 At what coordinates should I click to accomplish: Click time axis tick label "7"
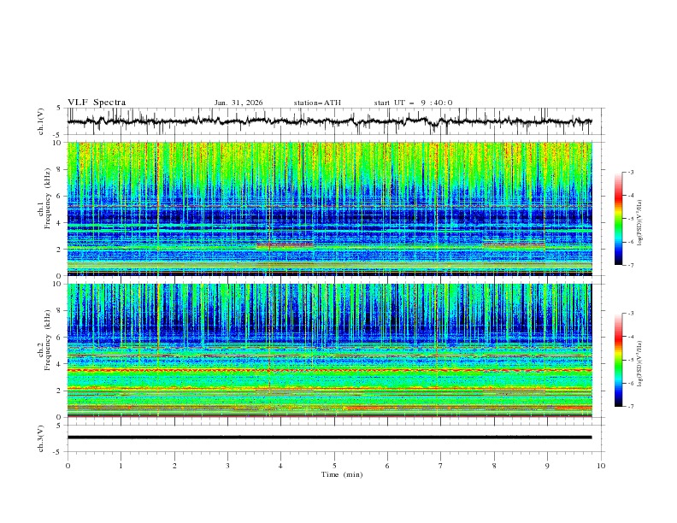point(440,466)
